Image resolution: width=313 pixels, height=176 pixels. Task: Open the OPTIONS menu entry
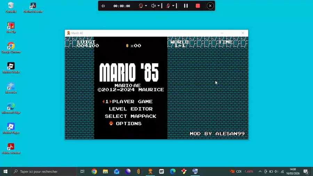pos(129,124)
